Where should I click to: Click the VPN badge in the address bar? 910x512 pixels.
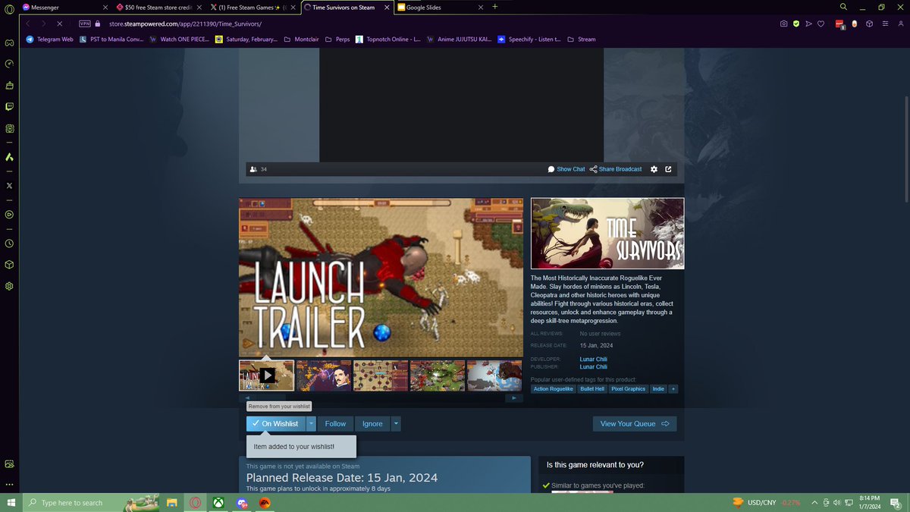(x=85, y=24)
